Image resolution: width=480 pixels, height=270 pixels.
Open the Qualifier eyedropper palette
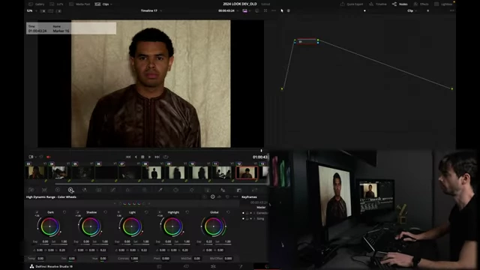pyautogui.click(x=160, y=190)
